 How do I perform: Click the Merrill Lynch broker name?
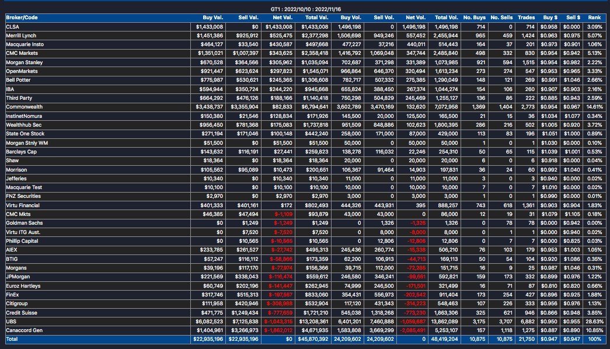click(21, 36)
